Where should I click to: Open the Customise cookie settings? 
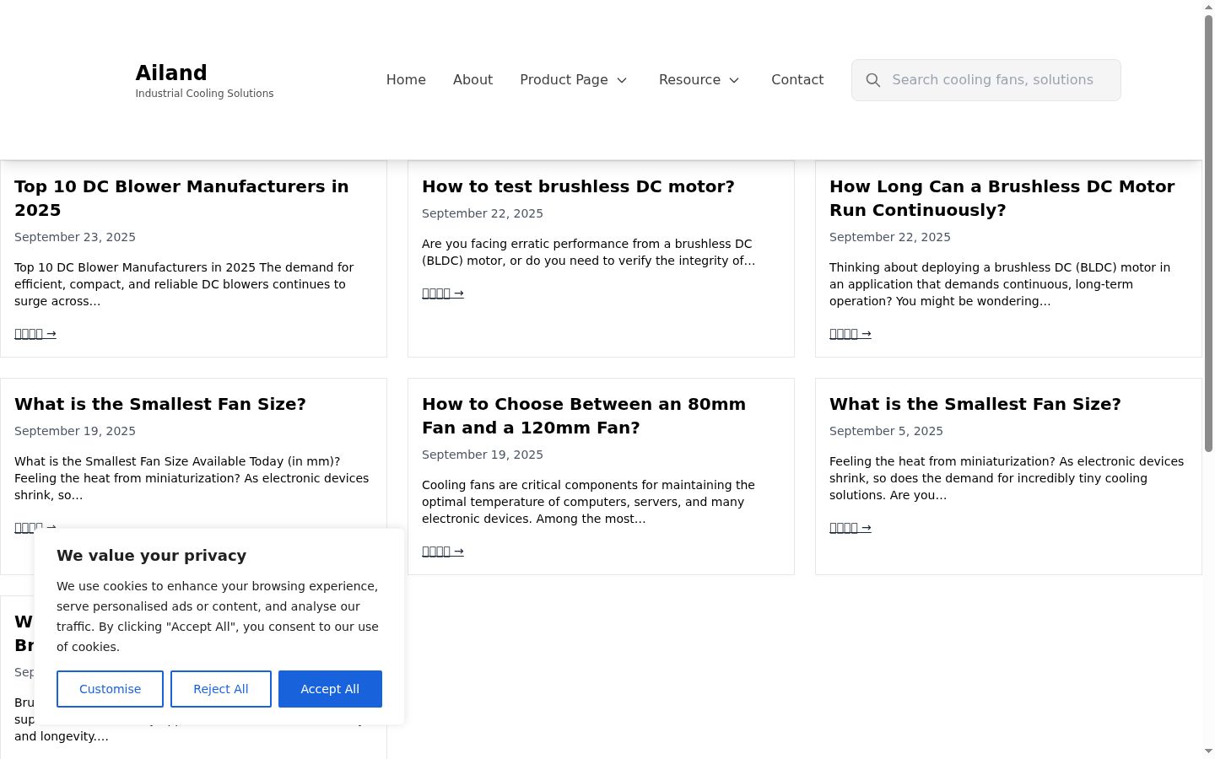[x=110, y=689]
